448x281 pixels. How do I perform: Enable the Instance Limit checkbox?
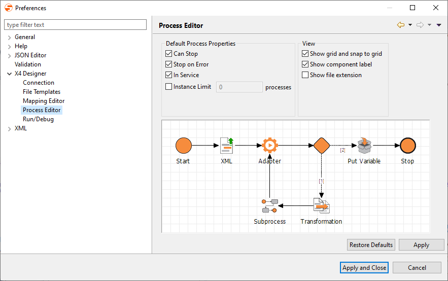pos(169,87)
